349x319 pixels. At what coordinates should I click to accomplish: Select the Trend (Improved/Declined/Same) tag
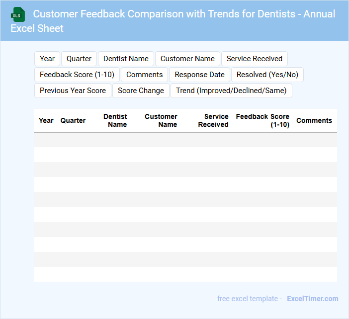point(231,91)
